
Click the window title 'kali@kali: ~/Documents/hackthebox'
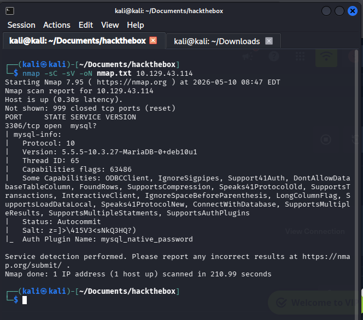click(169, 11)
